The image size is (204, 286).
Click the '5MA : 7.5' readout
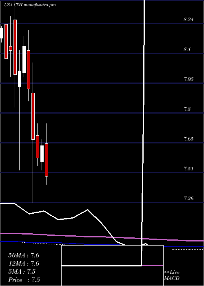(x=22, y=272)
